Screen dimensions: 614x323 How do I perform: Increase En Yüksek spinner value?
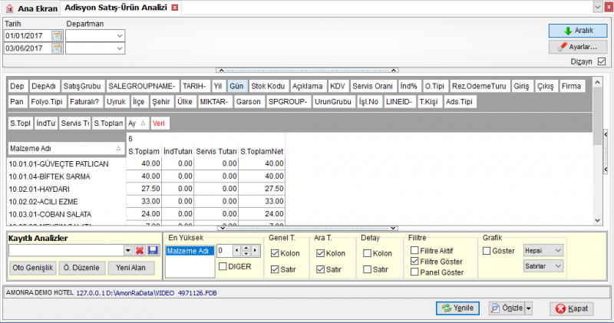246,249
